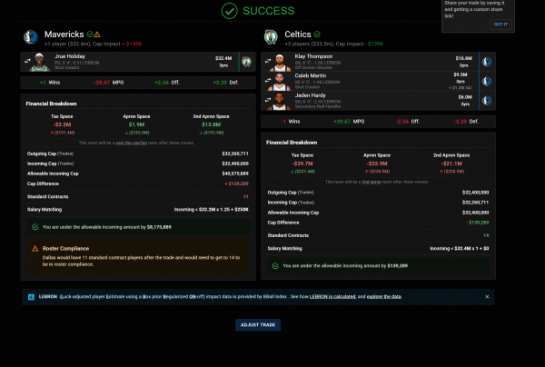Click Jaden Hardy's player headshot
The image size is (545, 367).
[x=280, y=102]
